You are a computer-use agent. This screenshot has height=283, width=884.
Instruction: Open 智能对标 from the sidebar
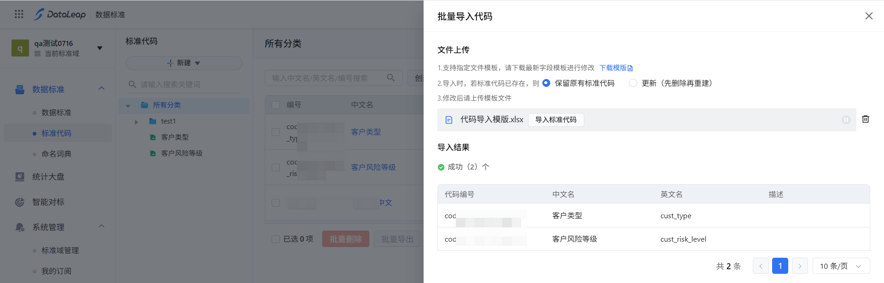48,202
